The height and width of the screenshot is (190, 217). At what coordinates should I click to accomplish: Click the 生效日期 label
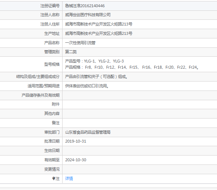click(x=52, y=150)
